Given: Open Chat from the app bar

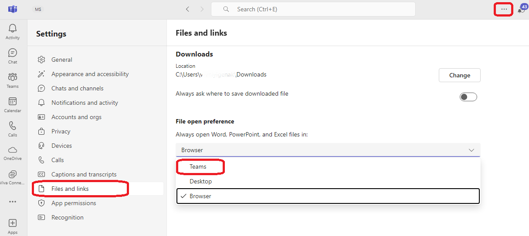Looking at the screenshot, I should click(x=13, y=56).
